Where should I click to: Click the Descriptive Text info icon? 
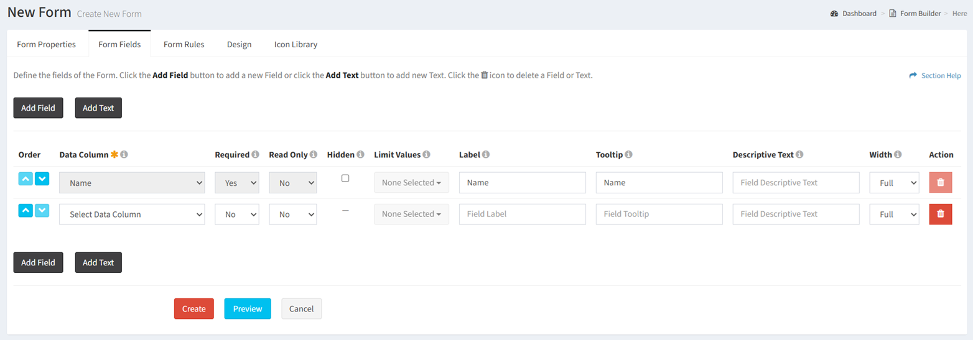point(799,155)
